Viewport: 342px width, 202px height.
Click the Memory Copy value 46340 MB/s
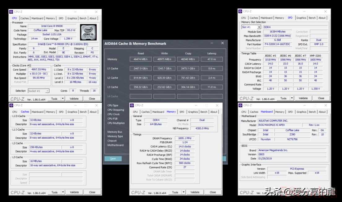click(188, 59)
